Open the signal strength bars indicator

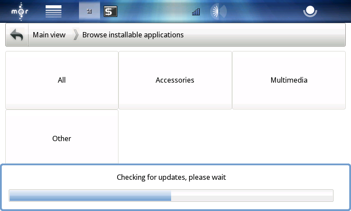[x=196, y=12]
